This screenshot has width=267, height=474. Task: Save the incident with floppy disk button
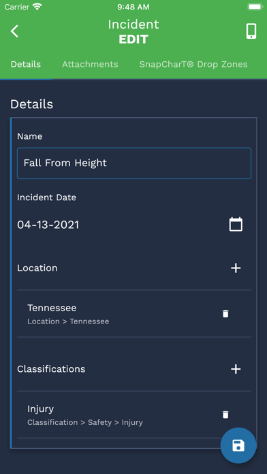(238, 445)
